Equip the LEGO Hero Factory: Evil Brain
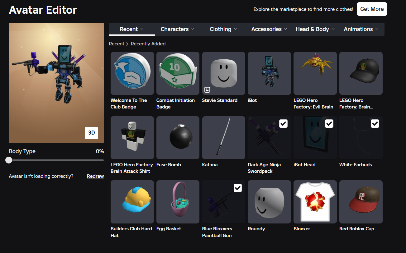This screenshot has height=253, width=406. tap(315, 73)
